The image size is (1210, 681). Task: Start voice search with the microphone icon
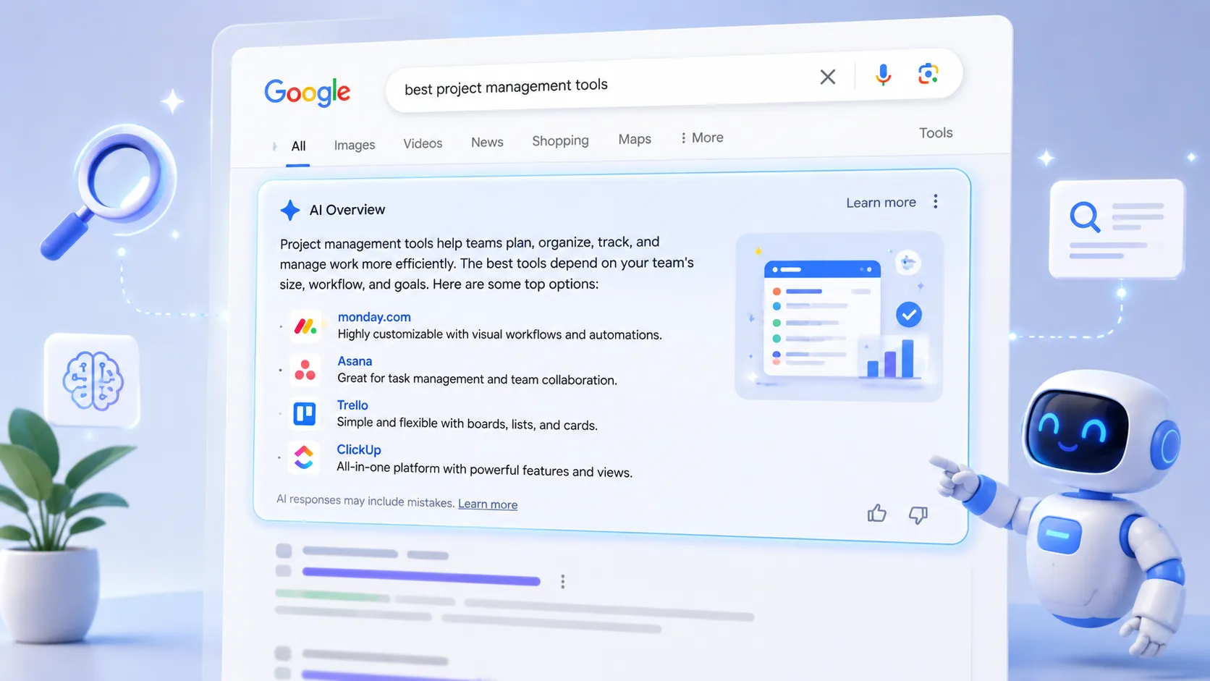[x=883, y=75]
